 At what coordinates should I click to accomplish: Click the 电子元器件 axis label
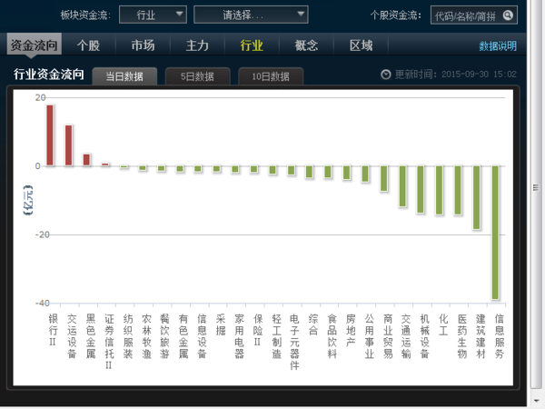pos(294,342)
